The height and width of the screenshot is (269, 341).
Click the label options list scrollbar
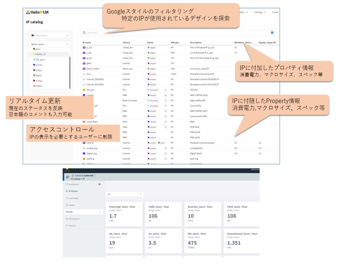click(x=70, y=73)
